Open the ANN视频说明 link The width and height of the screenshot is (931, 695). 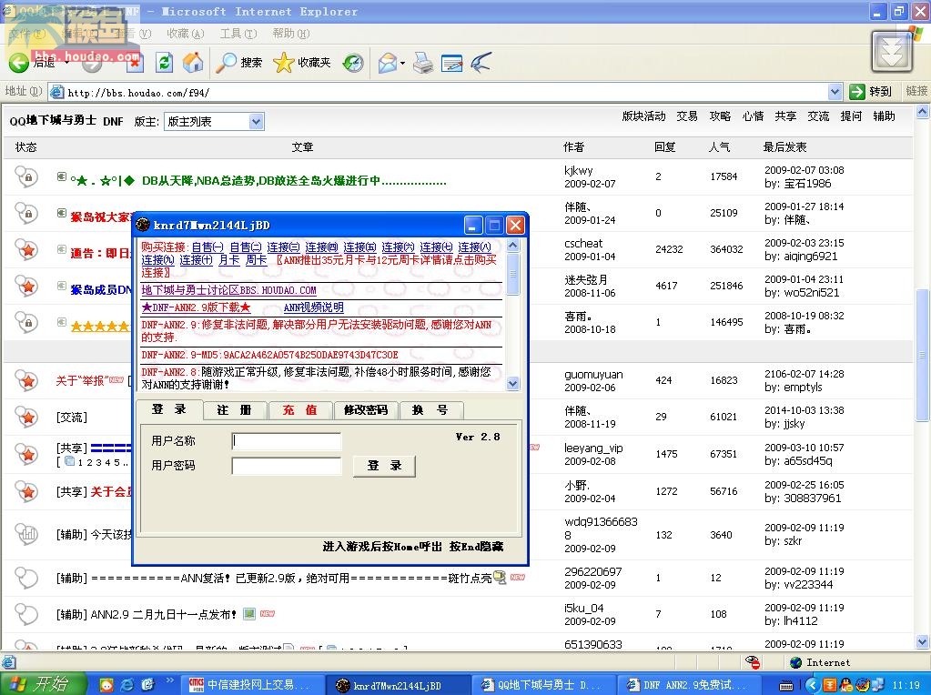(x=313, y=307)
